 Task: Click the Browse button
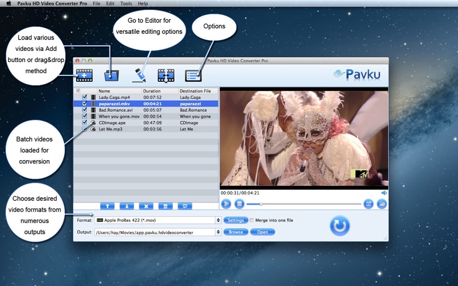236,232
